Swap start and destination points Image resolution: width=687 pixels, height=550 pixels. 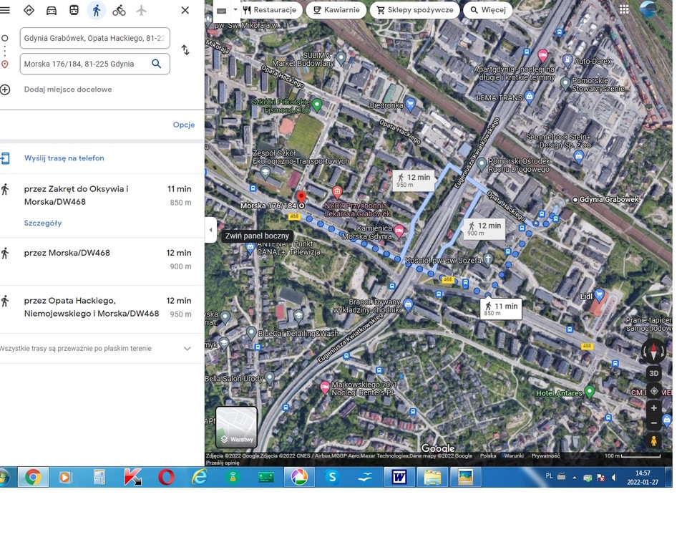(x=185, y=50)
